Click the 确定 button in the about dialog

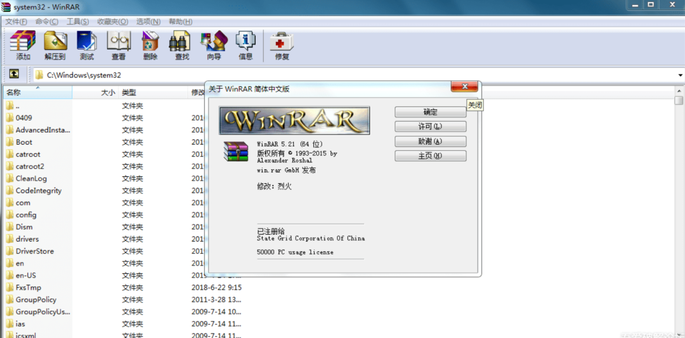(430, 112)
